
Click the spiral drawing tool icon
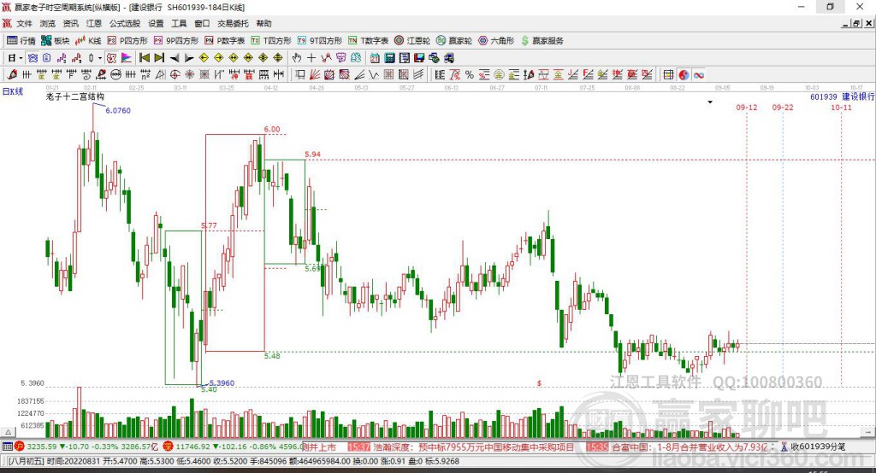86,75
